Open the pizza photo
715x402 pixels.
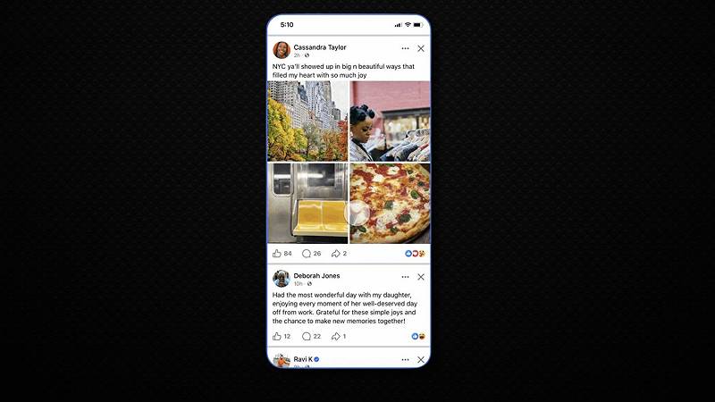[x=390, y=204]
